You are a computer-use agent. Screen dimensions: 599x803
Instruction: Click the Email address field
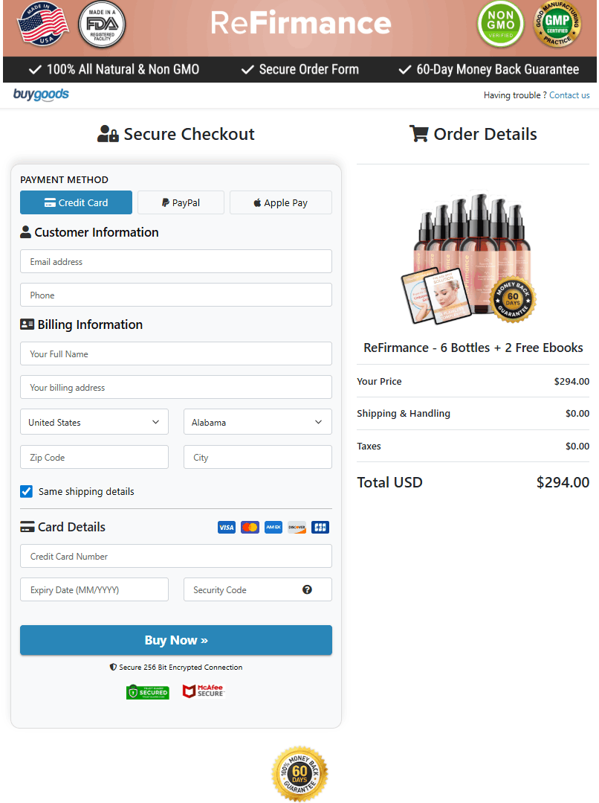(x=175, y=261)
